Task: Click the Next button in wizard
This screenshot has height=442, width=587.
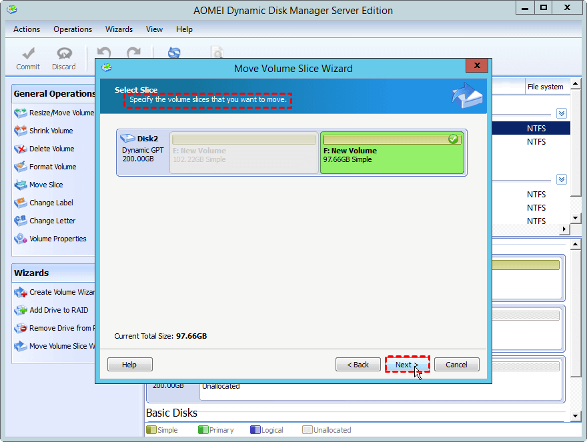Action: (408, 365)
